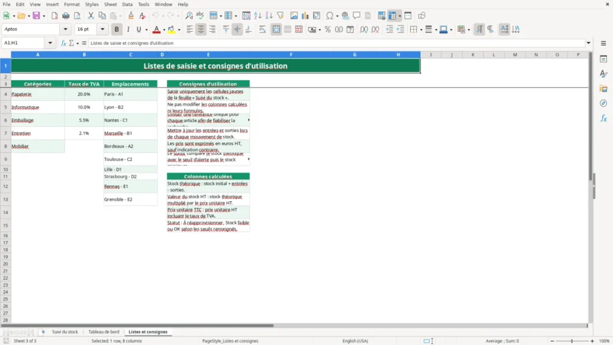The height and width of the screenshot is (345, 613).
Task: Open the font color dropdown arrow
Action: 164,30
